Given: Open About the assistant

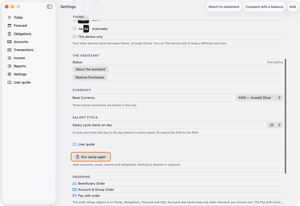Looking at the screenshot, I should [x=90, y=69].
